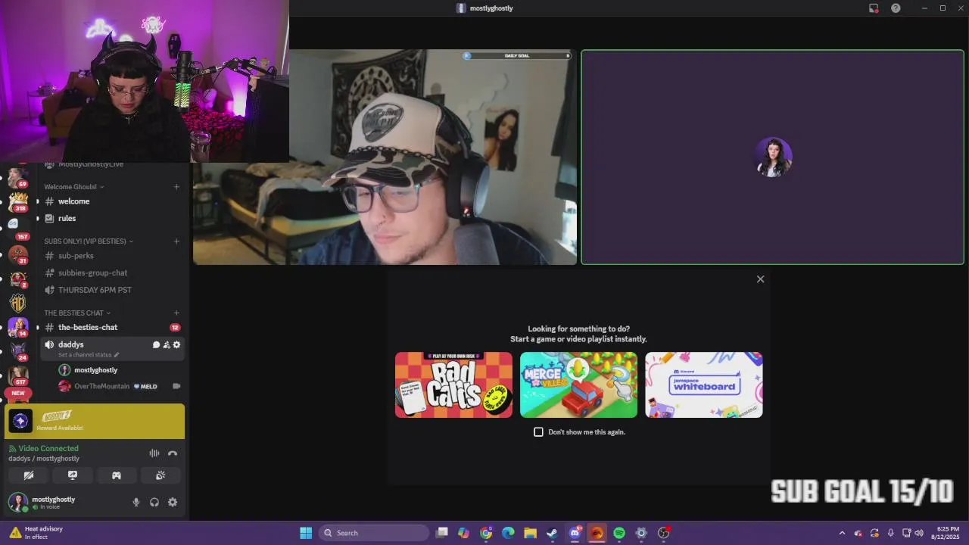Open Discord help icon in title bar
The width and height of the screenshot is (969, 545).
(896, 8)
